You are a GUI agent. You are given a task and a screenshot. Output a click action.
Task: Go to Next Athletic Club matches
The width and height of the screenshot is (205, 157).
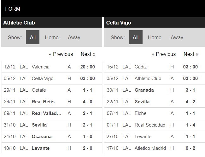pyautogui.click(x=88, y=54)
